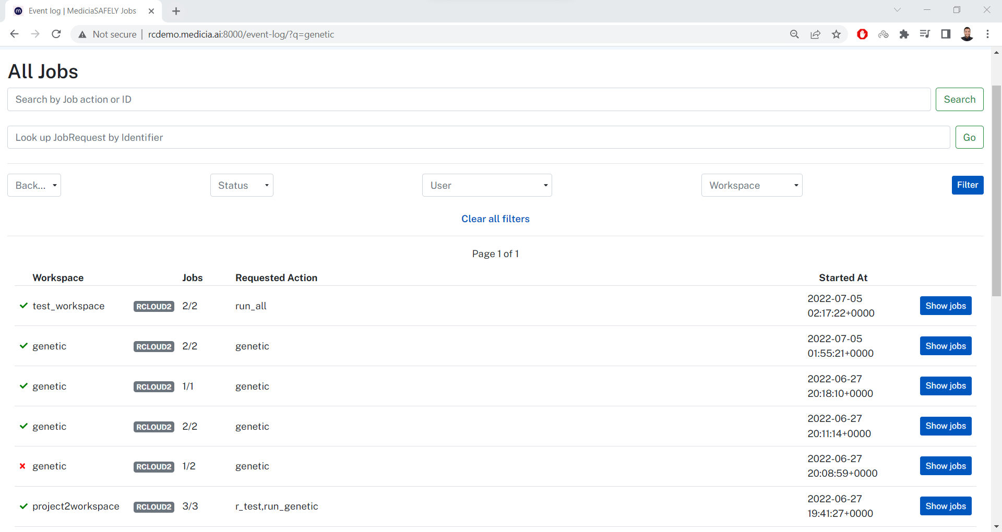The image size is (1002, 532).
Task: Click the 3/3 jobs count
Action: click(190, 506)
